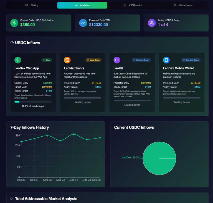Click the purple code icon on LeoKit card
Image resolution: width=213 pixels, height=203 pixels.
point(117,60)
